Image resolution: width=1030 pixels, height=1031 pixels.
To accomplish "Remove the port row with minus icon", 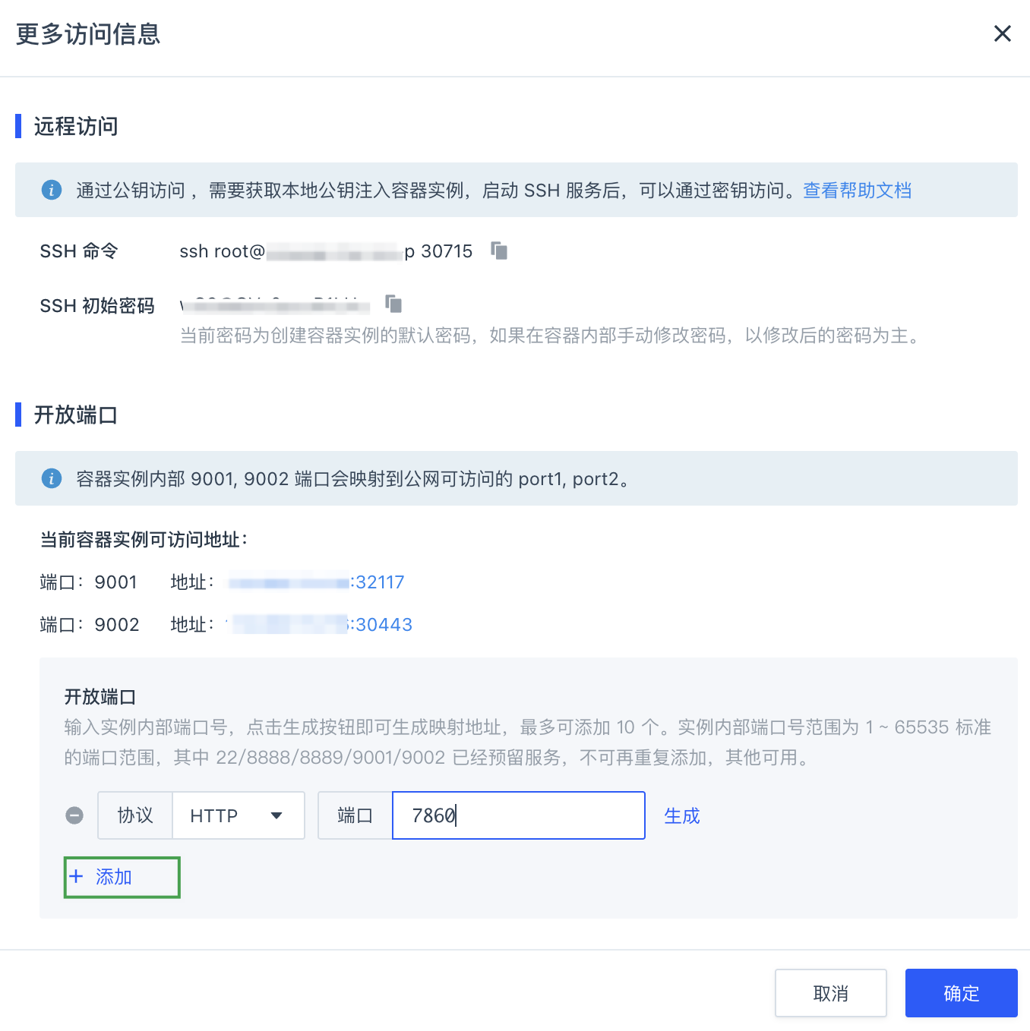I will point(74,815).
